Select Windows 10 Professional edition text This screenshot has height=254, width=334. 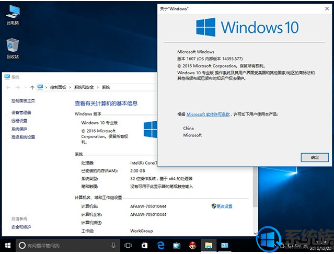[99, 123]
